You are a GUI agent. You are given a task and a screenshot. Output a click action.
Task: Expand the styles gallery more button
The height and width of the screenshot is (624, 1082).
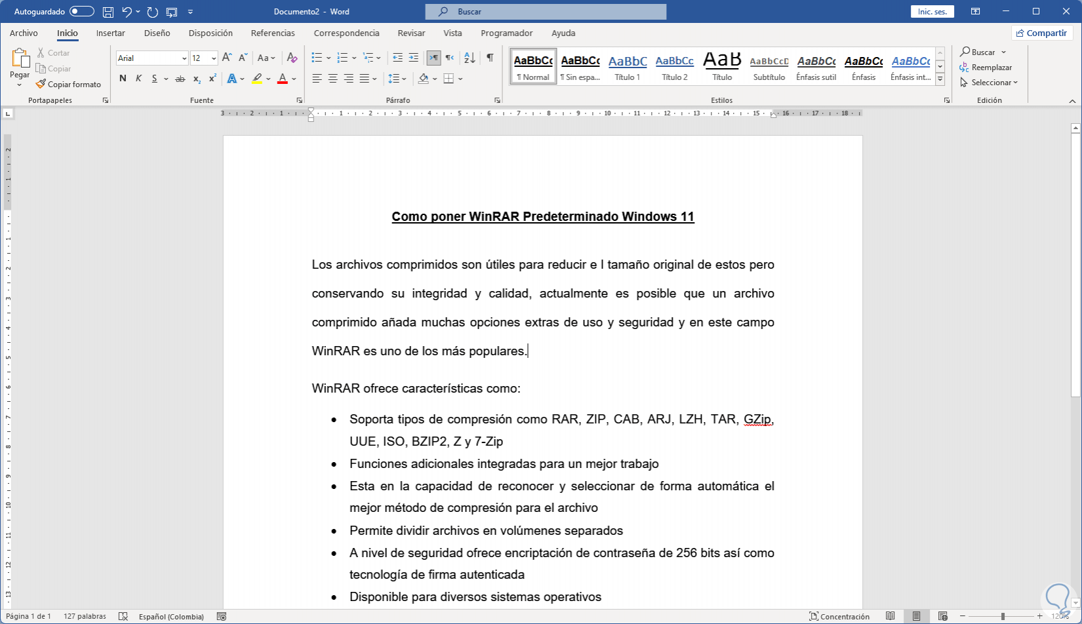tap(940, 79)
